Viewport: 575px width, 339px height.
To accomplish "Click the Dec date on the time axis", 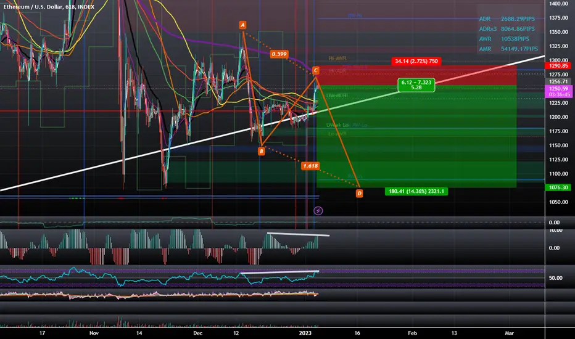I will pos(197,333).
